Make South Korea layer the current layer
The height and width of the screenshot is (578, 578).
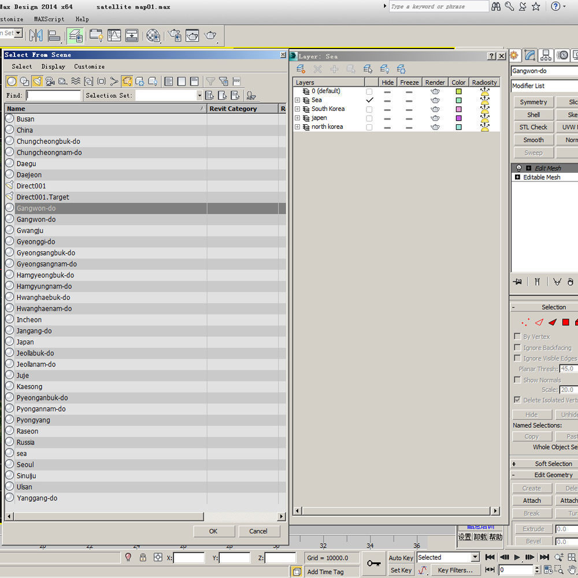369,109
